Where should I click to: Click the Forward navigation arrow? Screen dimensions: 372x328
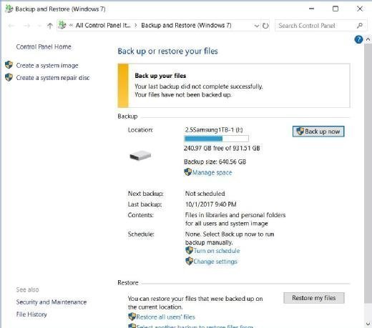pos(26,26)
